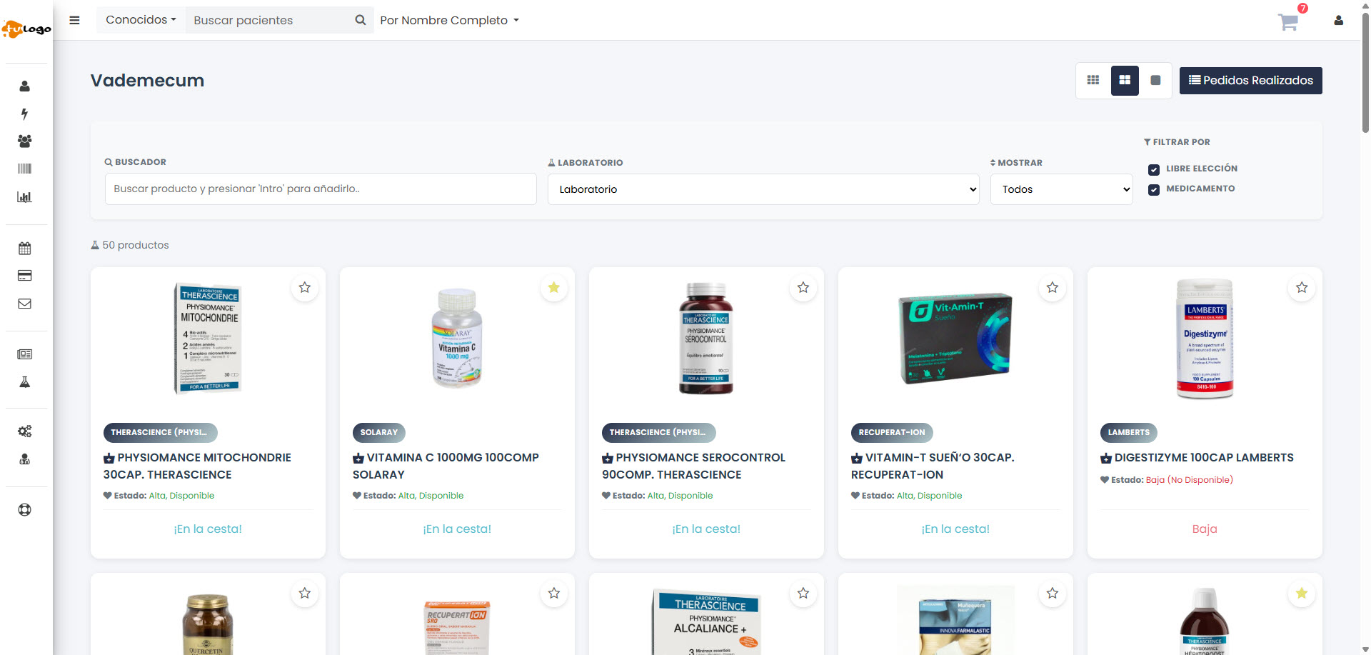The image size is (1371, 655).
Task: Open Physiomance Mitochondrie product image
Action: 208,338
